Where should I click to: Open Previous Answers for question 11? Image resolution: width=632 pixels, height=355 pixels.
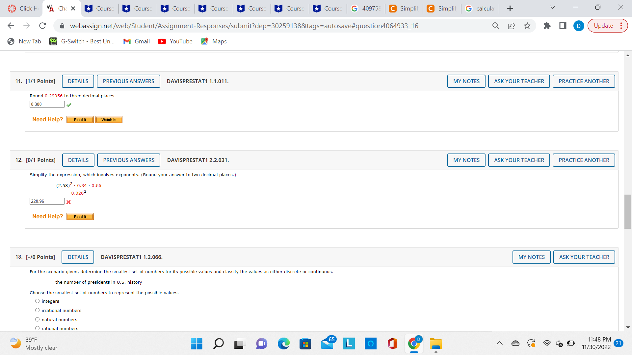pos(128,81)
